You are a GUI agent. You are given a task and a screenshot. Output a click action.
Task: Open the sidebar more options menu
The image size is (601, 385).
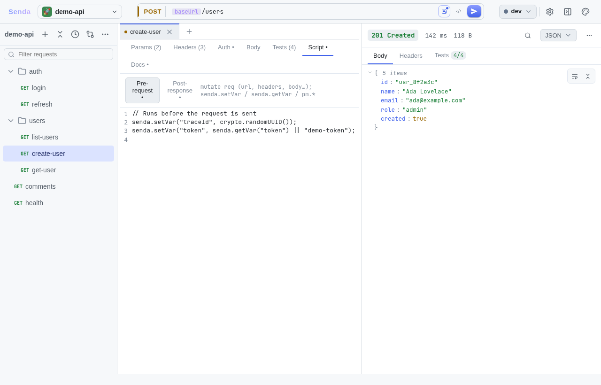(x=105, y=34)
